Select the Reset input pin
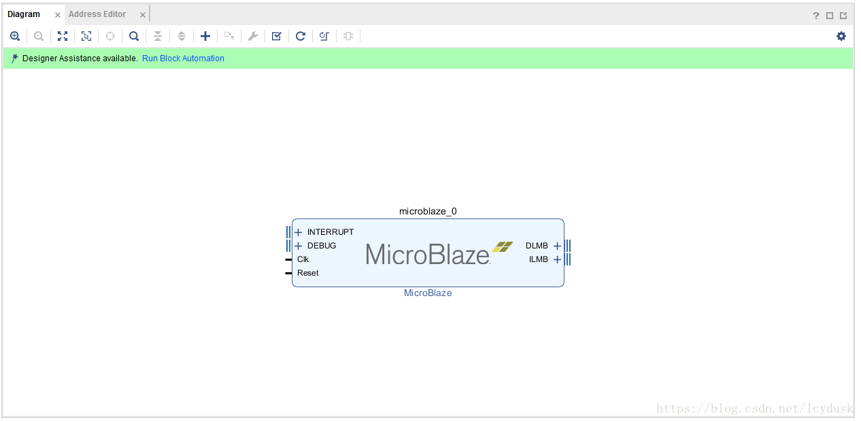 pyautogui.click(x=288, y=273)
